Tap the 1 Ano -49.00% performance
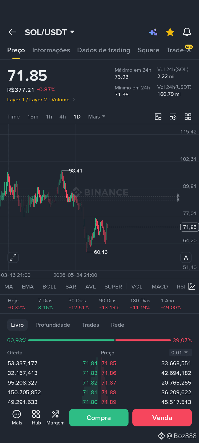199x443 pixels. click(x=171, y=304)
